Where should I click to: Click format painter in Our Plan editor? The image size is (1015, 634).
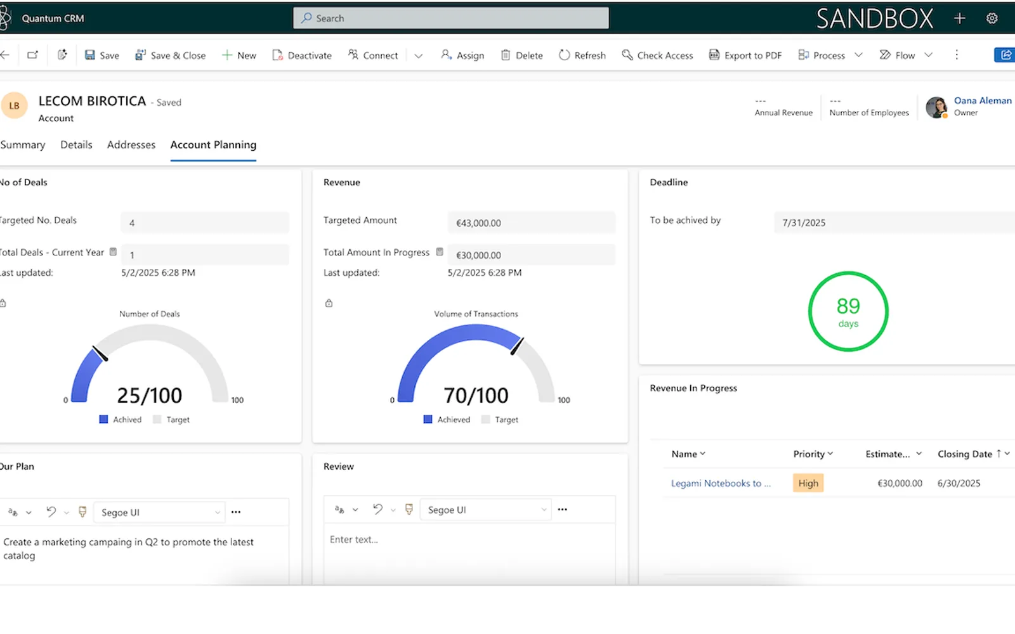click(x=82, y=512)
